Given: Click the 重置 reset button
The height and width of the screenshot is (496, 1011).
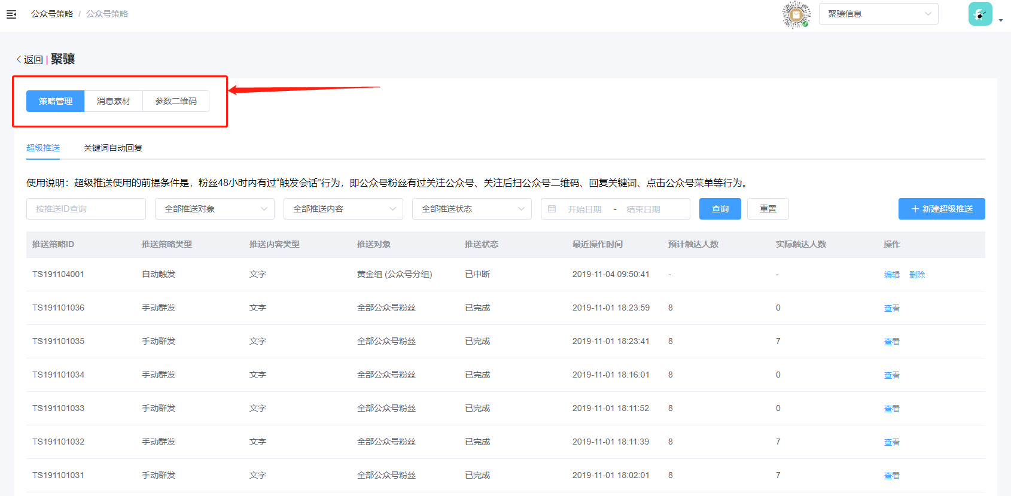Looking at the screenshot, I should coord(768,209).
